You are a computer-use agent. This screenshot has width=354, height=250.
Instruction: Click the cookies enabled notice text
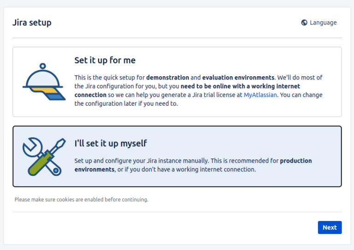tap(81, 199)
